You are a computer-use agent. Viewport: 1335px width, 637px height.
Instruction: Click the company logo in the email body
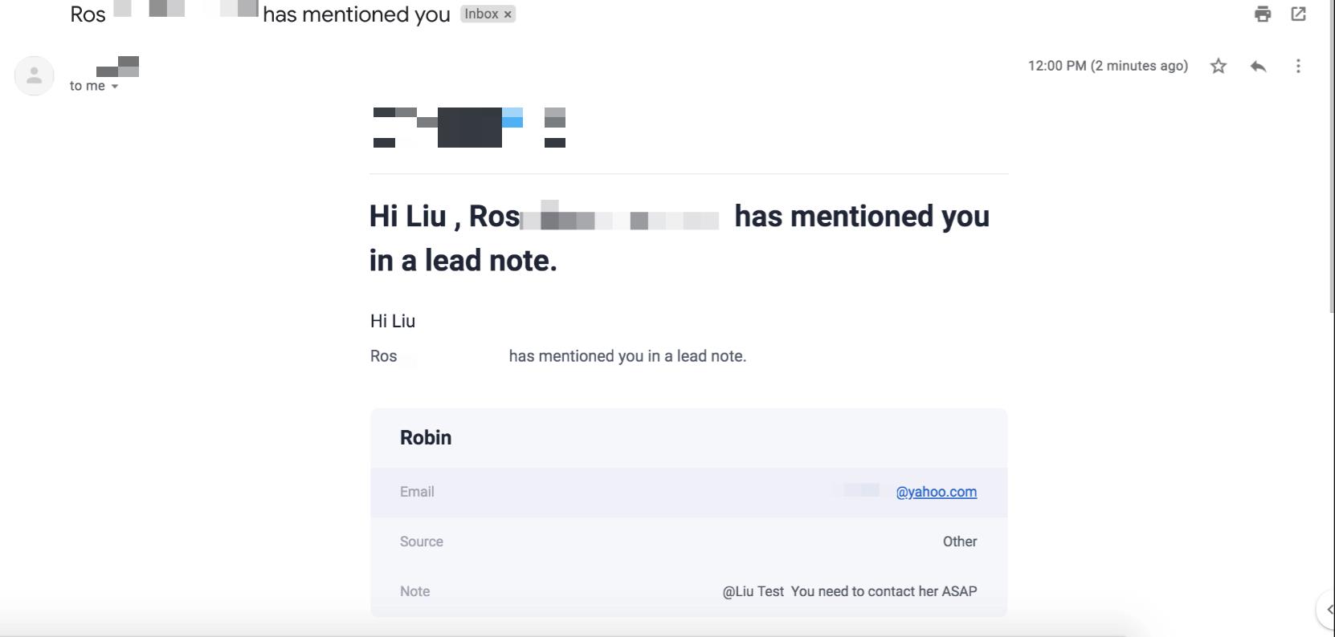pos(470,127)
